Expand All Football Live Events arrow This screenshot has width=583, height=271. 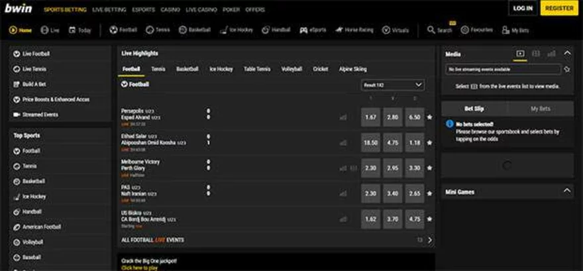tap(430, 240)
